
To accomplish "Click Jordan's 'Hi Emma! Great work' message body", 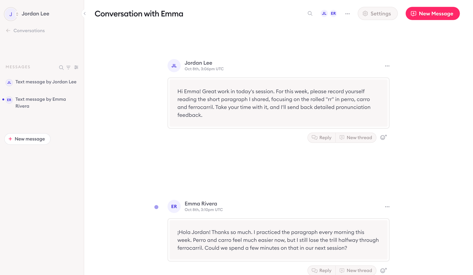I will pyautogui.click(x=278, y=103).
